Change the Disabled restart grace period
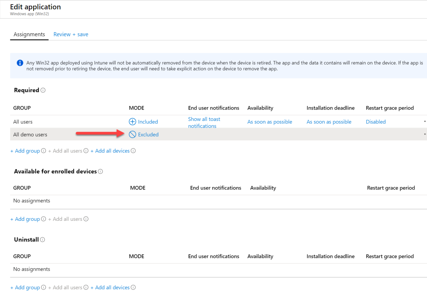This screenshot has height=301, width=427. [x=376, y=122]
